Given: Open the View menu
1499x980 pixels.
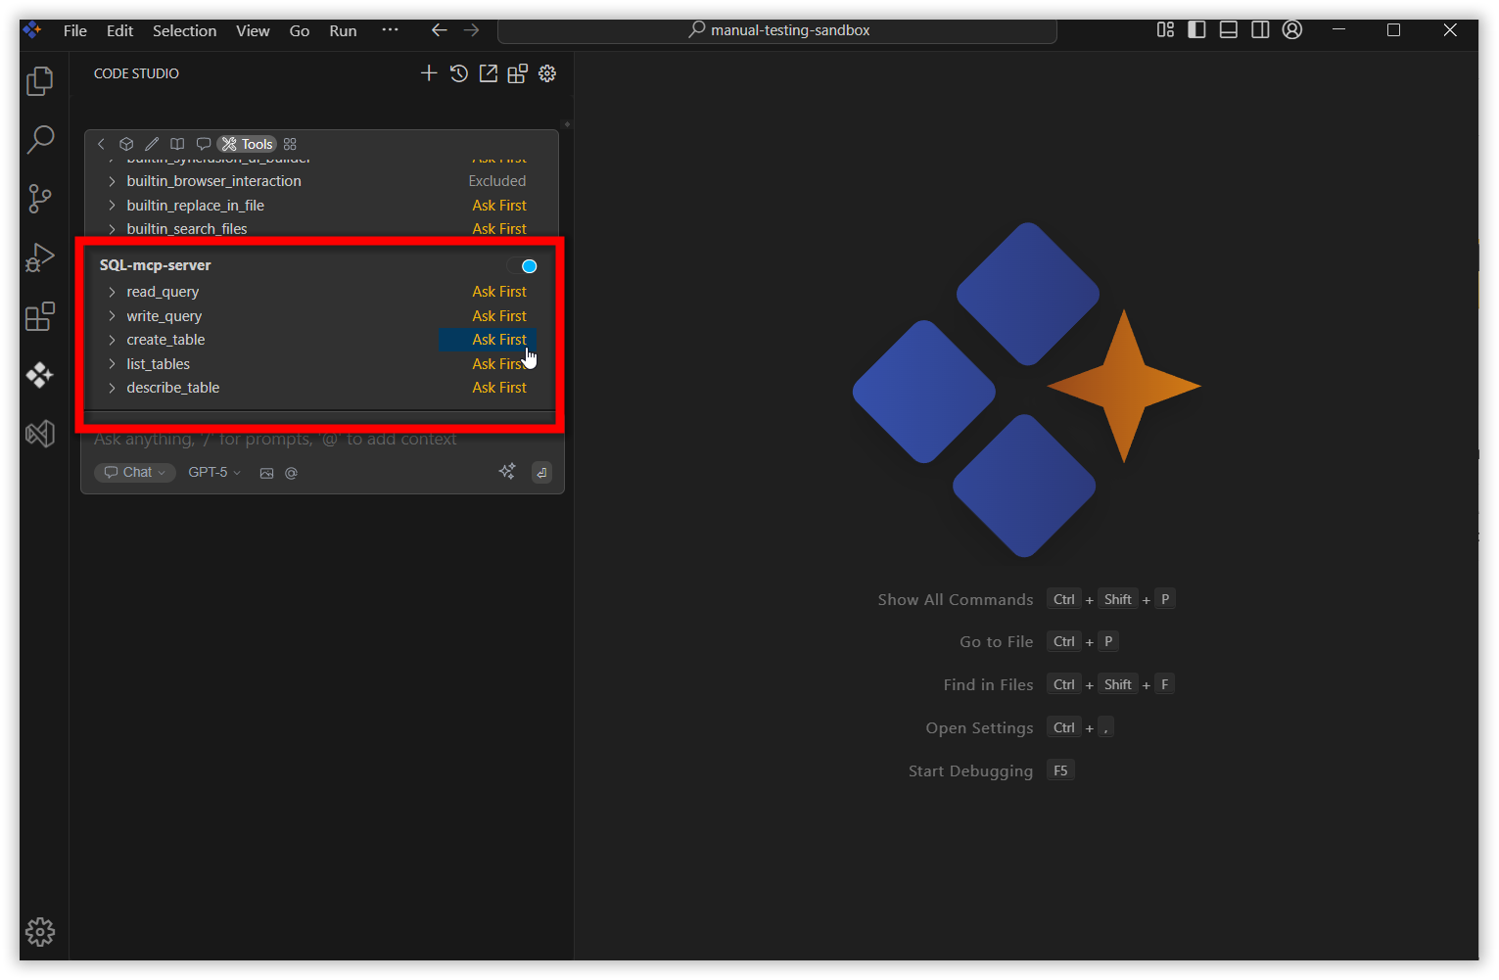Looking at the screenshot, I should (x=253, y=31).
